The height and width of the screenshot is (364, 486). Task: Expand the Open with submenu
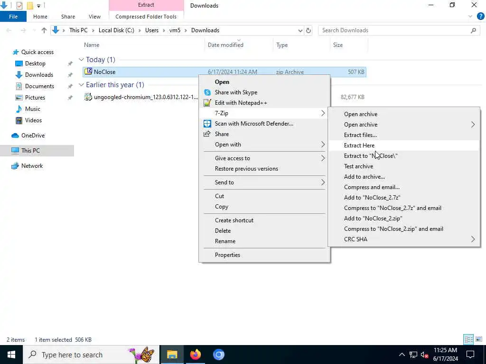(x=264, y=145)
